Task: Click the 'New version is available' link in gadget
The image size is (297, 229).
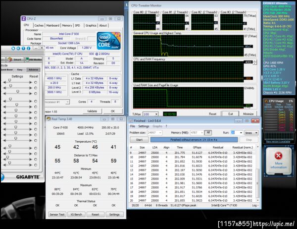Action: click(x=278, y=142)
